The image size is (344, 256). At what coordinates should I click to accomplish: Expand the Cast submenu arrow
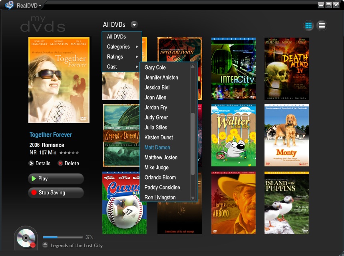point(137,66)
